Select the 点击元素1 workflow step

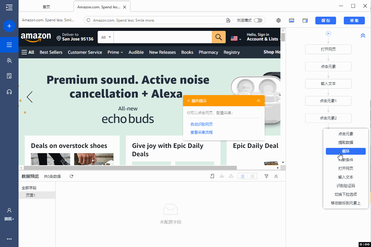click(x=328, y=101)
